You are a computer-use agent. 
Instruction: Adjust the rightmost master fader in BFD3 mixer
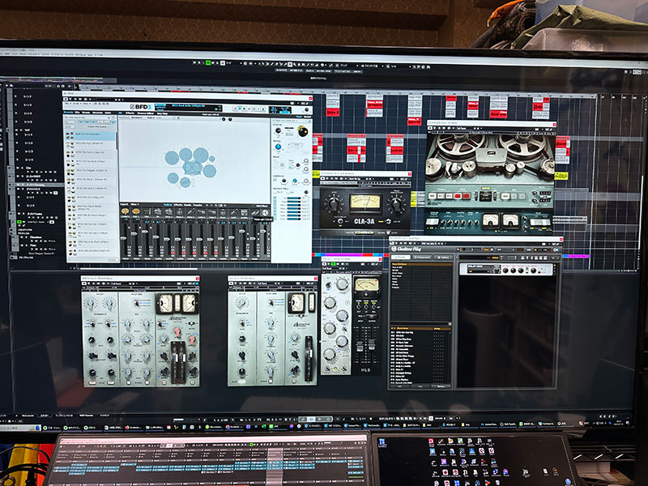click(262, 231)
